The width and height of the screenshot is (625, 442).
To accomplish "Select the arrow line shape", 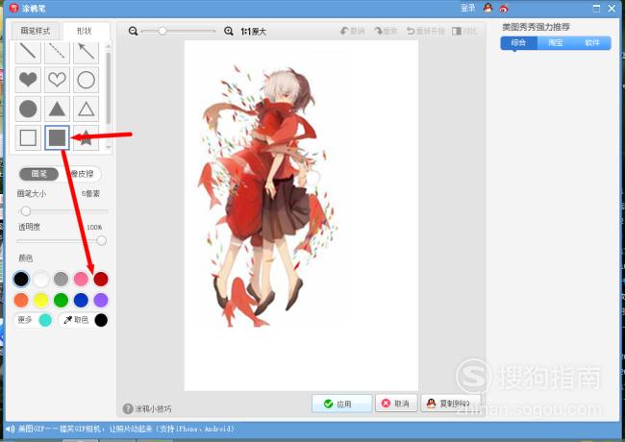I will [87, 52].
